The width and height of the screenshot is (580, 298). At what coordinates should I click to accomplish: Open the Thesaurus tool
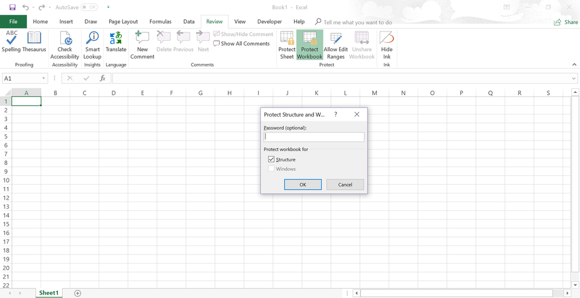tap(34, 42)
